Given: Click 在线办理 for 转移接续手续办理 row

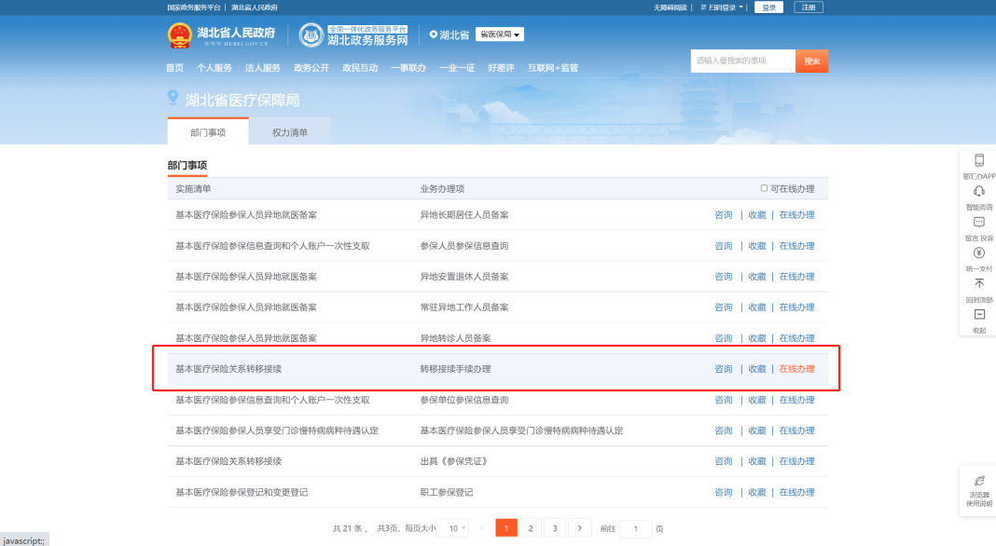Looking at the screenshot, I should [x=796, y=369].
